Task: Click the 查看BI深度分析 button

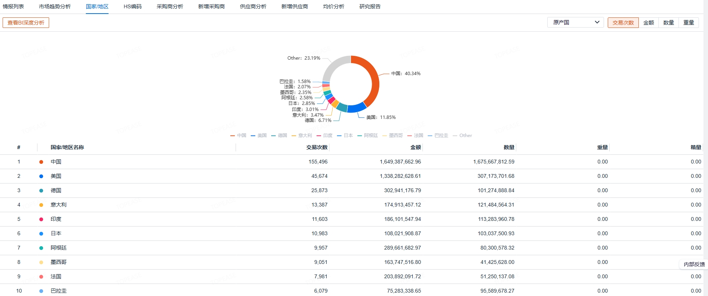Action: (26, 23)
